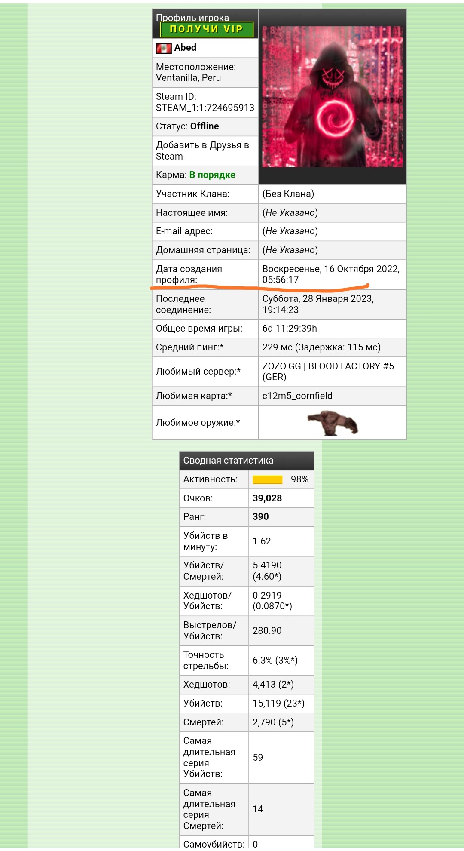
Task: Click the Steam ID STEAM_1:1:724695913
Action: coord(205,108)
